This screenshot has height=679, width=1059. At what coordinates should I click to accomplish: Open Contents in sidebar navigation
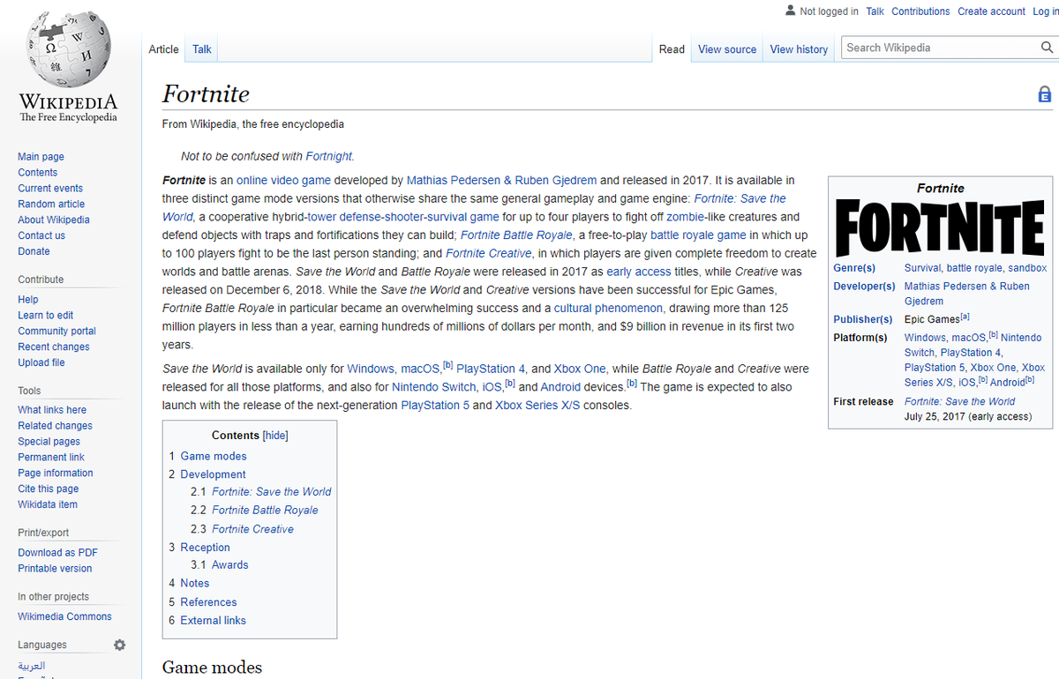click(38, 173)
